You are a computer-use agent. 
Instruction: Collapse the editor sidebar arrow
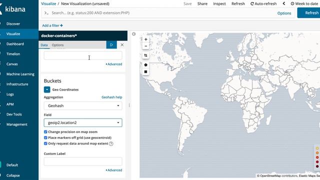pyautogui.click(x=133, y=34)
